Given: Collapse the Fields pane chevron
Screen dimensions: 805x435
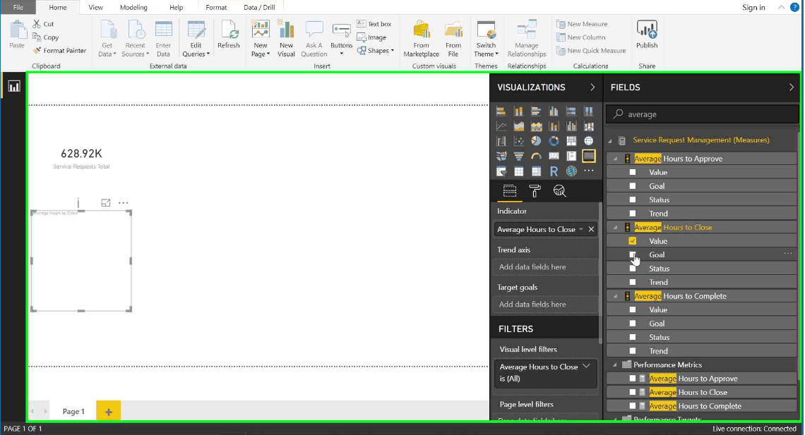Looking at the screenshot, I should coord(791,87).
